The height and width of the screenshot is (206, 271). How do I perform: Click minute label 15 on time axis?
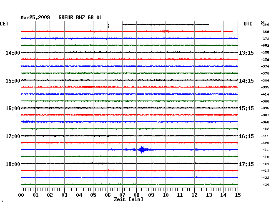tap(238, 195)
